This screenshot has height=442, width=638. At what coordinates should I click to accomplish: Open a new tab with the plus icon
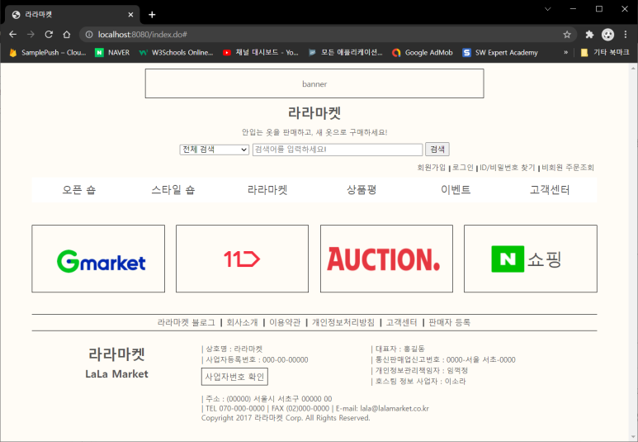152,15
